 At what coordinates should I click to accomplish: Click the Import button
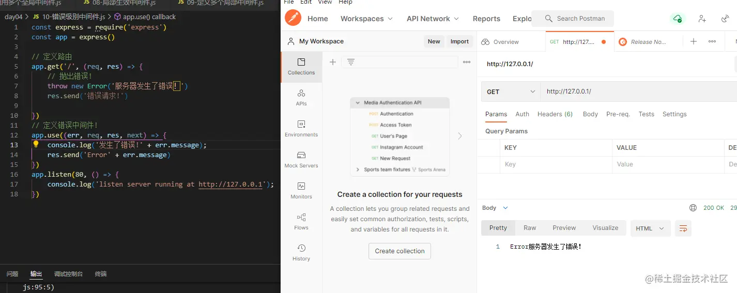(x=459, y=42)
